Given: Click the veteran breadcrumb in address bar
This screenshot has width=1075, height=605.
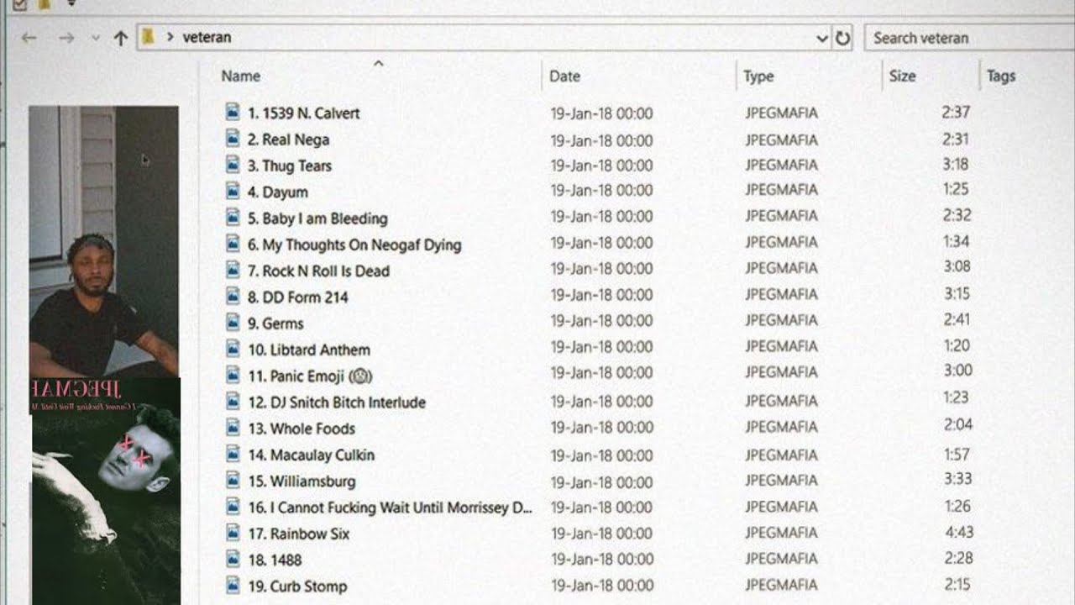Looking at the screenshot, I should 207,37.
